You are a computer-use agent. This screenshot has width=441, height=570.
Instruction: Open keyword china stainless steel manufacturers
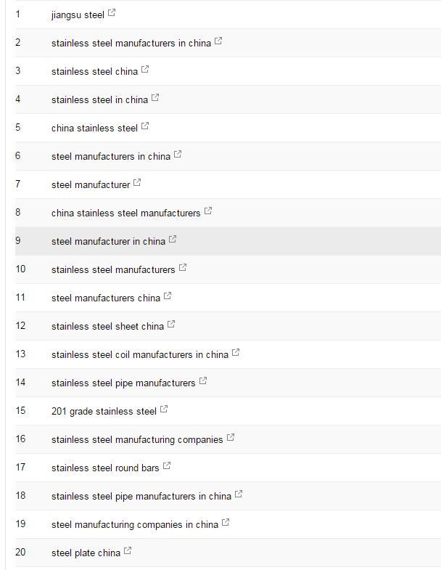click(x=125, y=213)
